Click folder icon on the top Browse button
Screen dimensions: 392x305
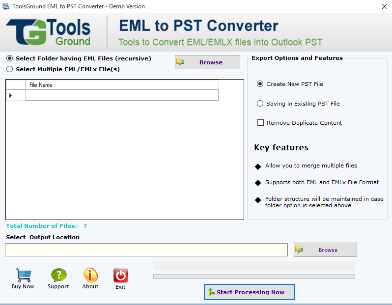tap(181, 62)
